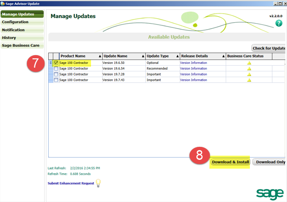Click the Download & Install button
Image resolution: width=287 pixels, height=202 pixels.
[230, 162]
